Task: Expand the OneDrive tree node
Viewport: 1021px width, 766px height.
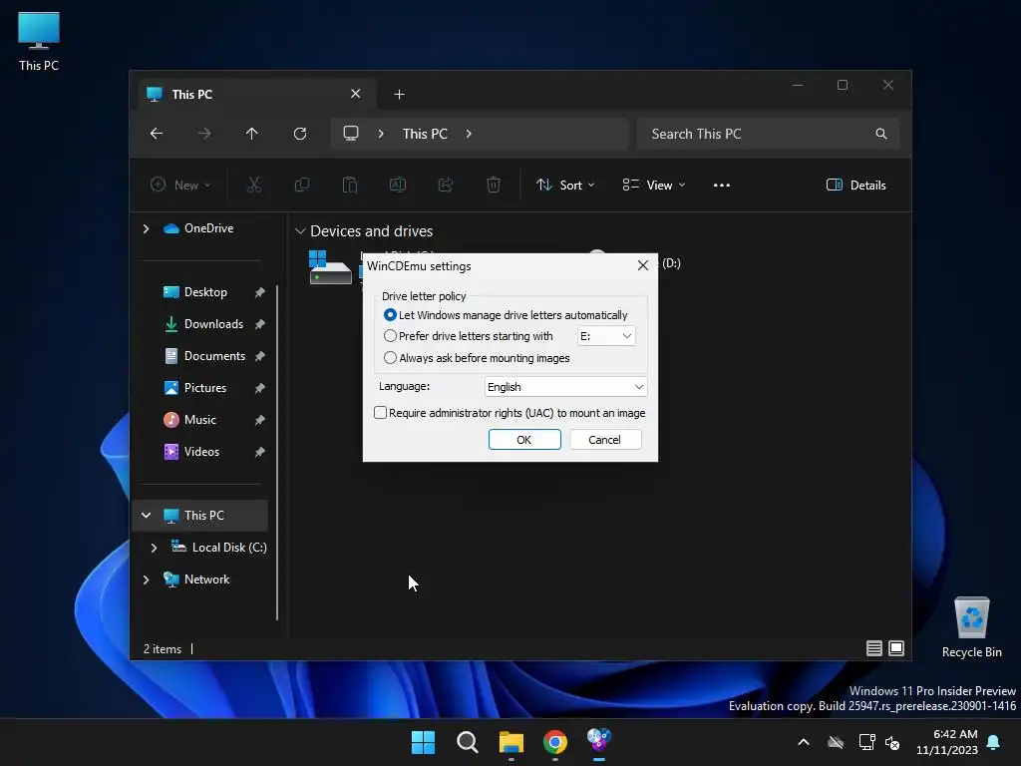Action: (146, 228)
